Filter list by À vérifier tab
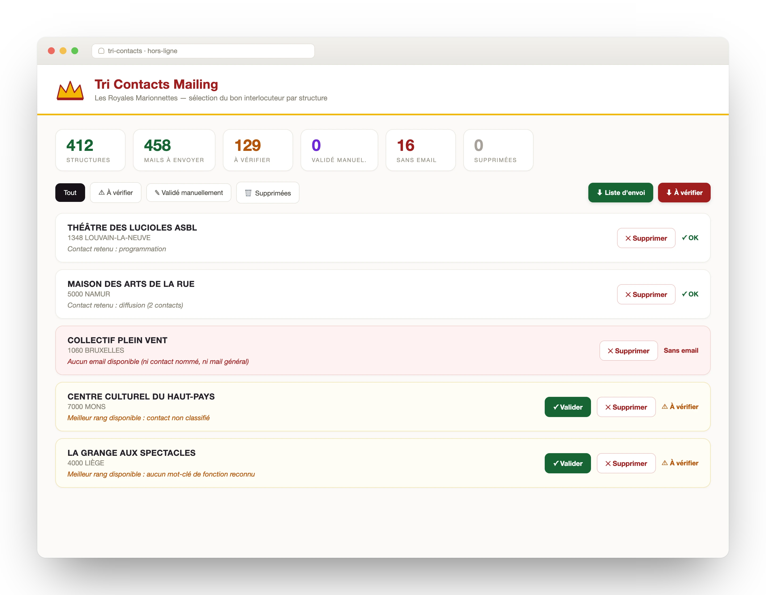 click(x=116, y=193)
